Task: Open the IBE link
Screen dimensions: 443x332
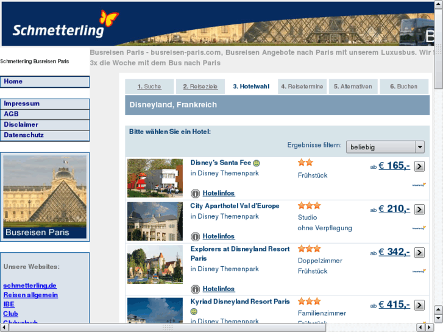Action: point(9,305)
